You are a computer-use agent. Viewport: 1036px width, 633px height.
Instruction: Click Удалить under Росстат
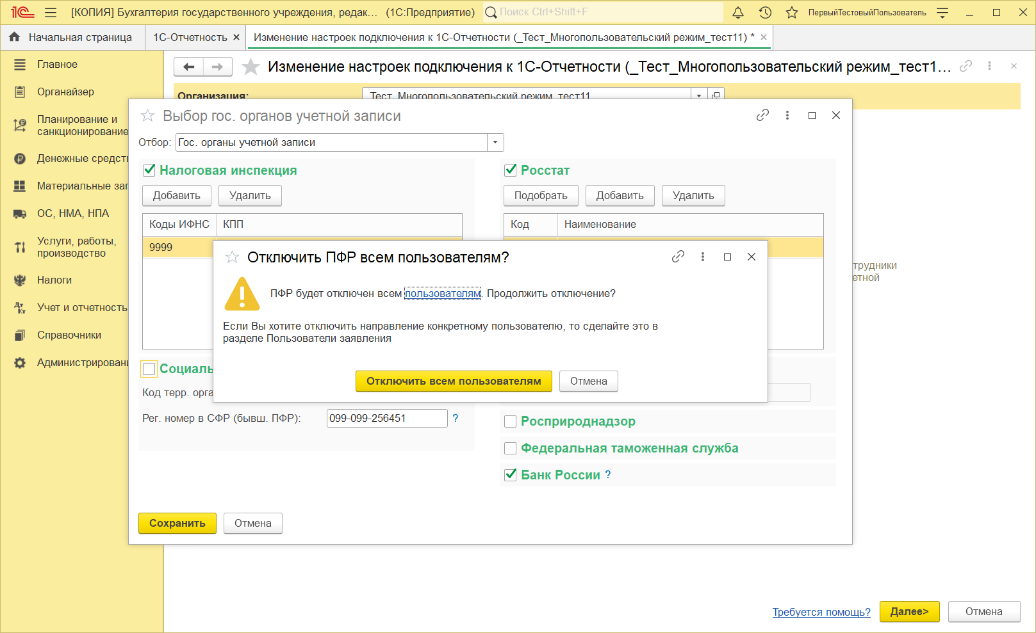tap(693, 195)
